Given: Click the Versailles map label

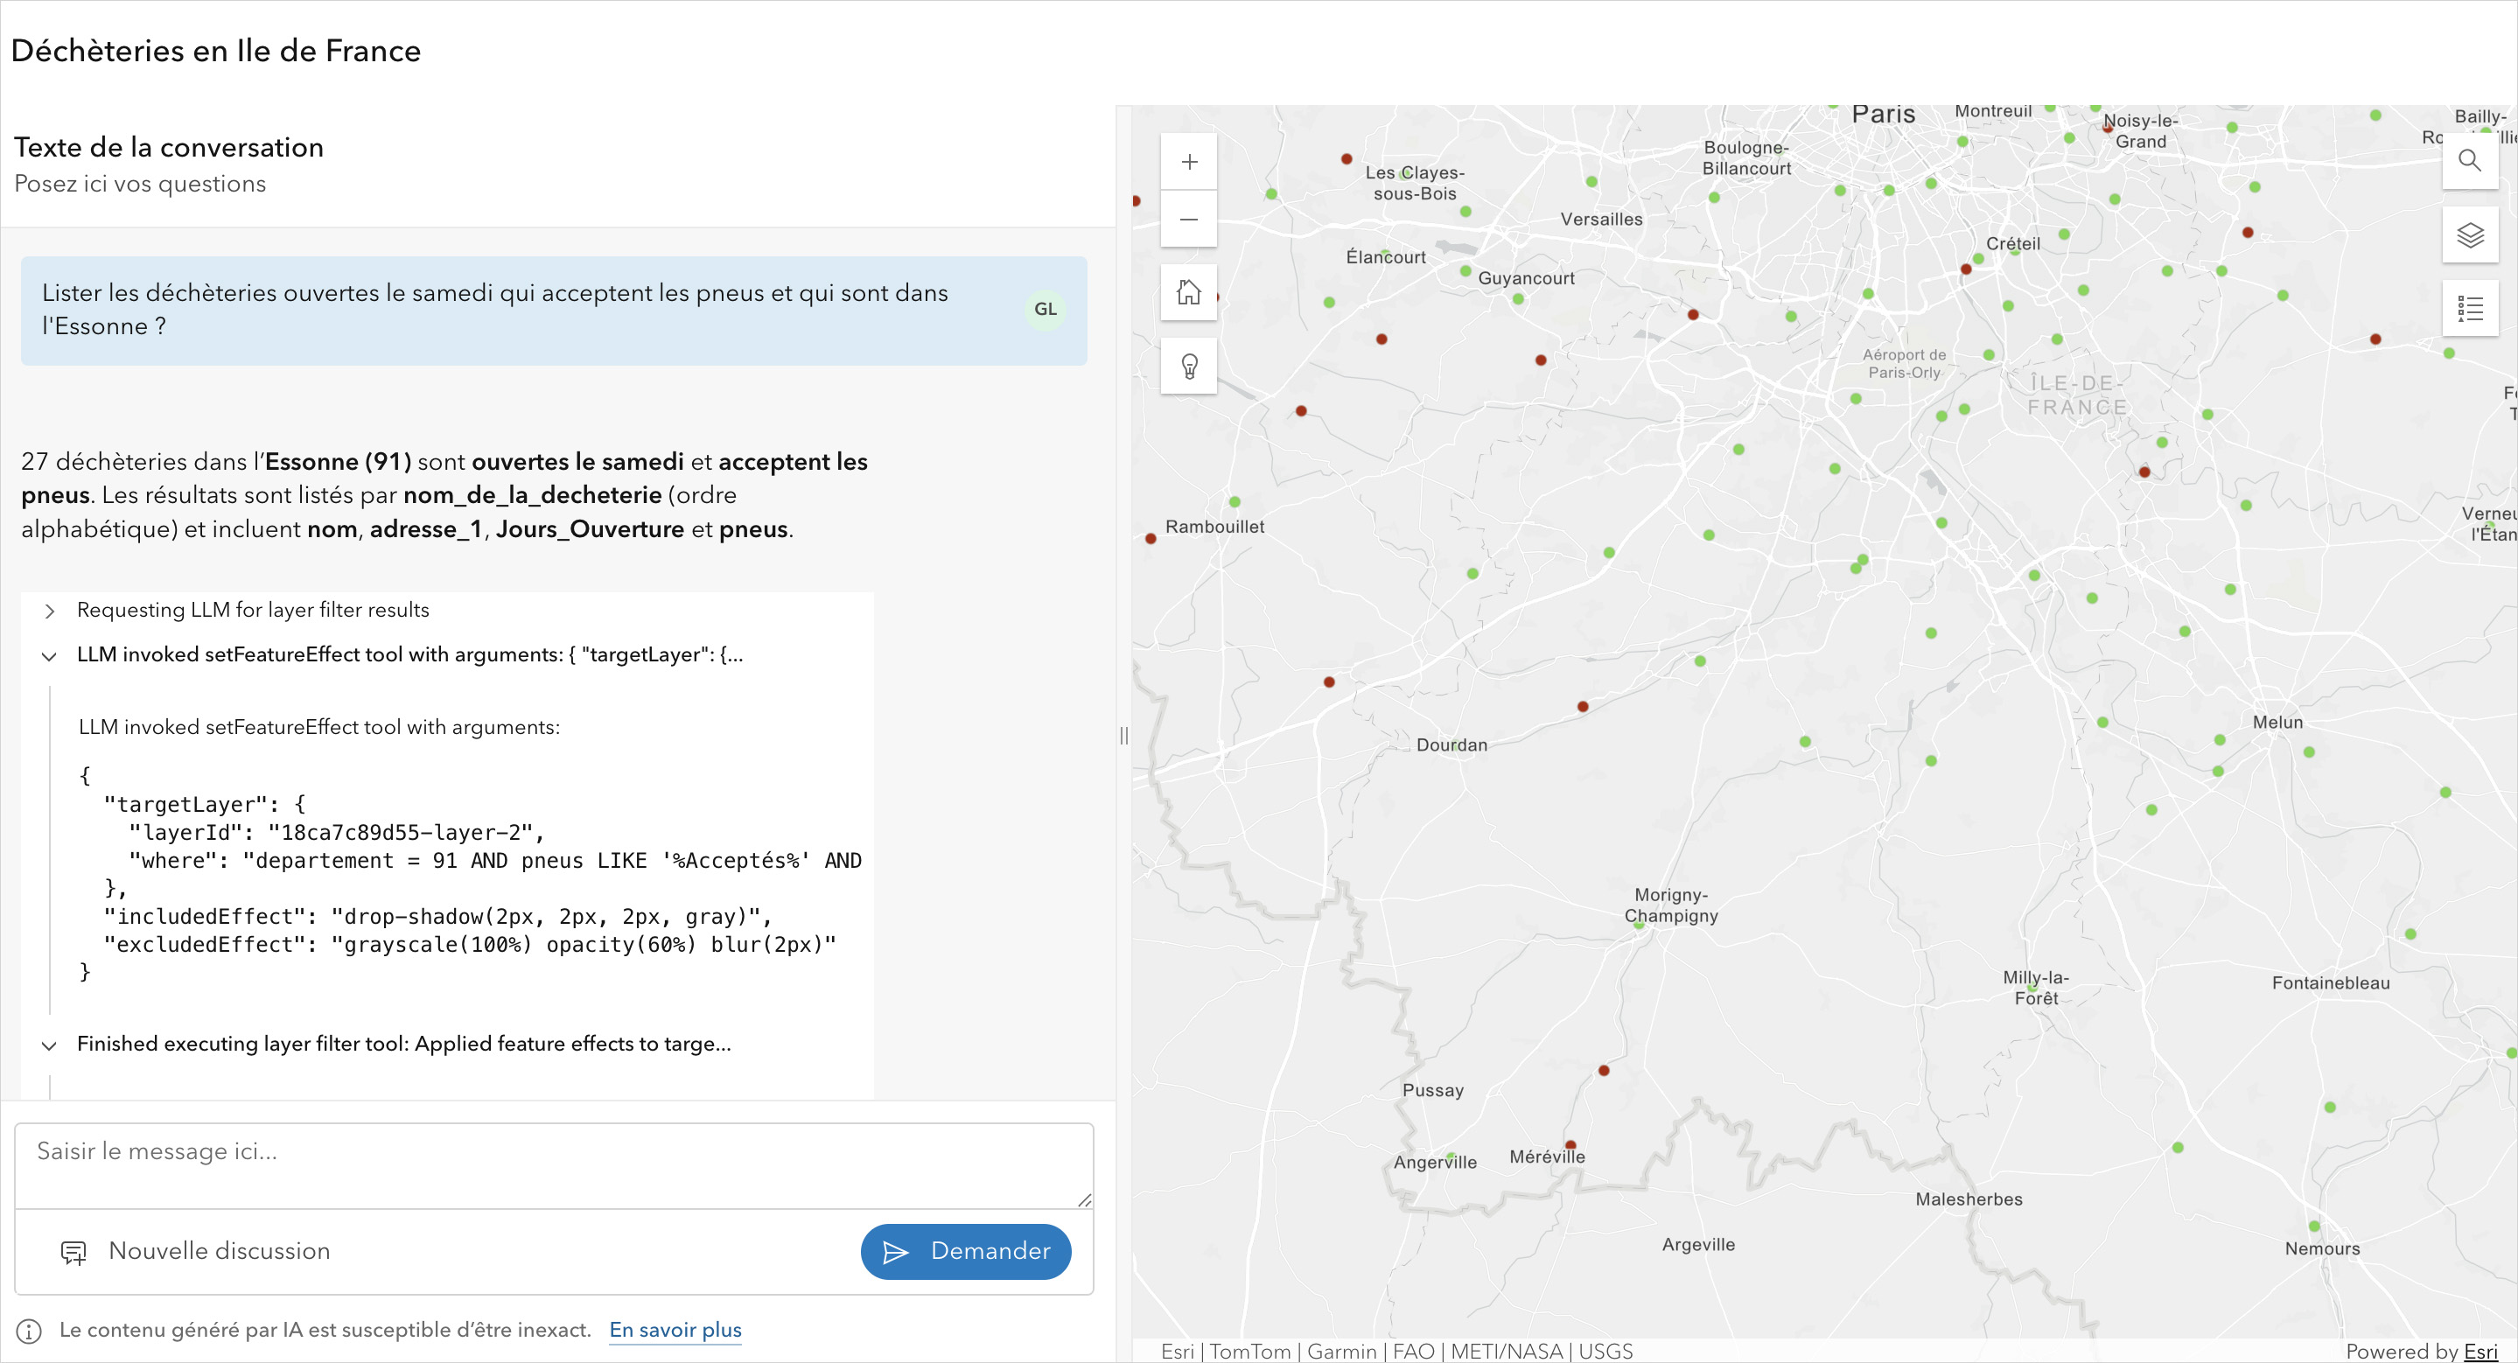Looking at the screenshot, I should pyautogui.click(x=1601, y=219).
